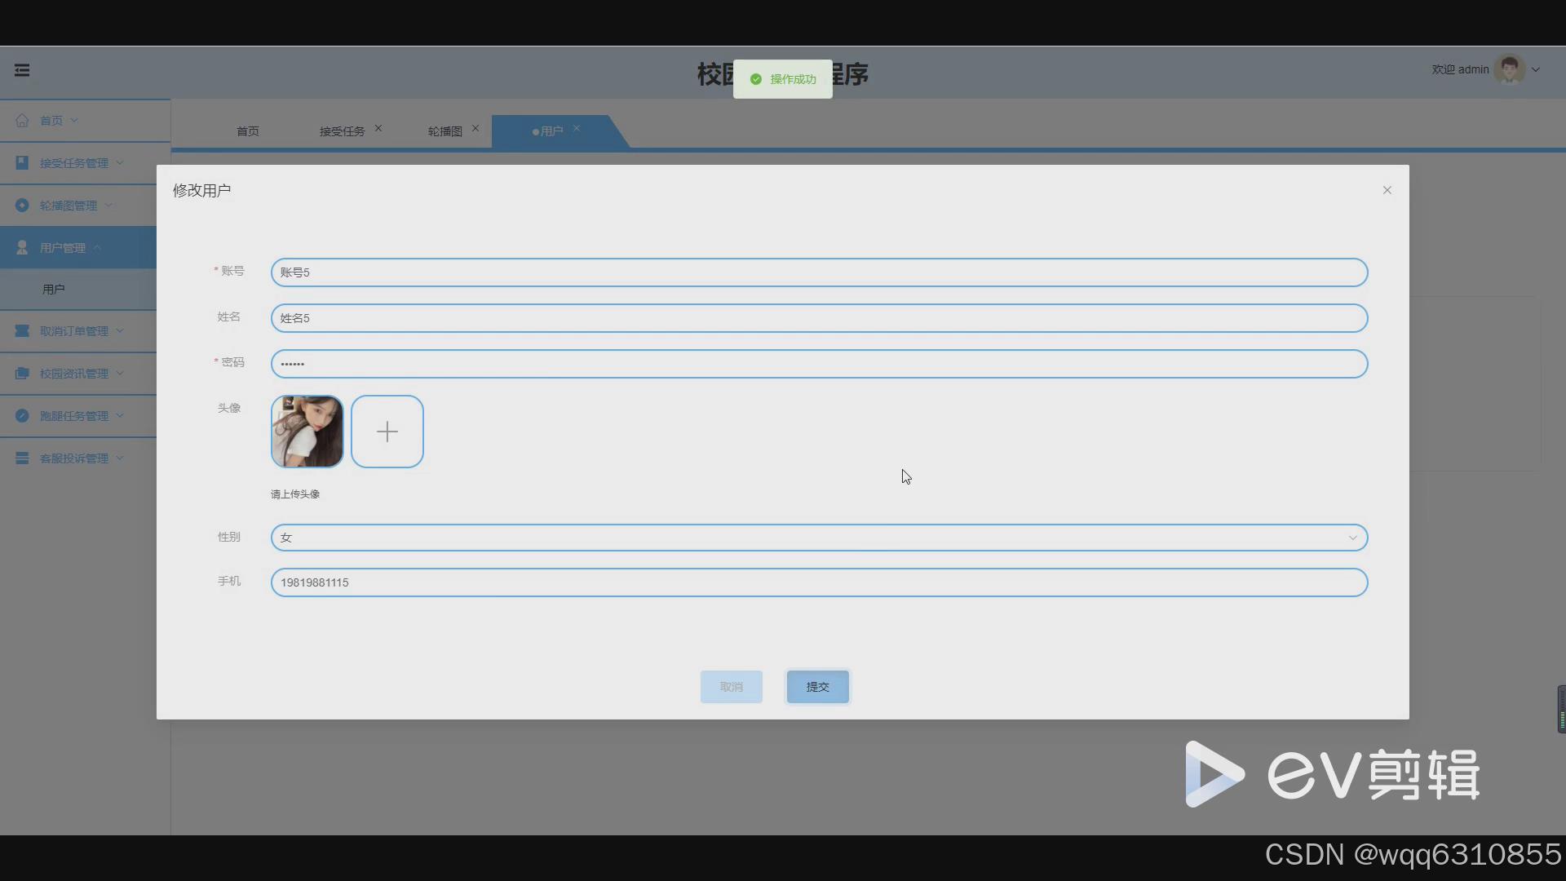This screenshot has height=881, width=1566.
Task: Expand 接受任务管理 menu
Action: (120, 163)
